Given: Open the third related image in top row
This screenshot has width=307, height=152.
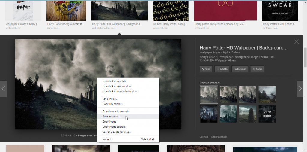Looking at the screenshot, I should [248, 95].
